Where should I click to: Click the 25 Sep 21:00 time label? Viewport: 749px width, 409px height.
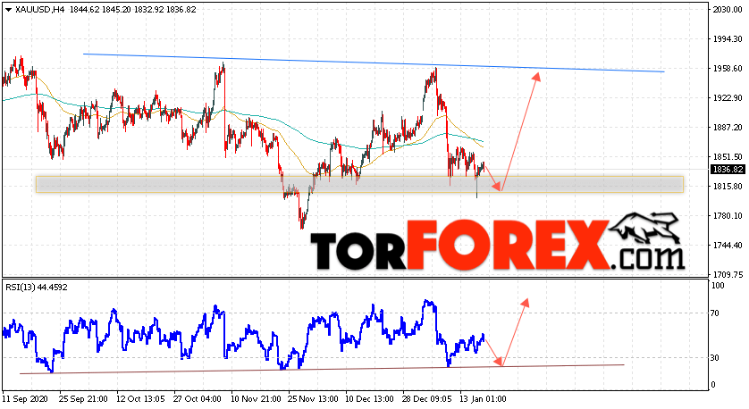[83, 399]
